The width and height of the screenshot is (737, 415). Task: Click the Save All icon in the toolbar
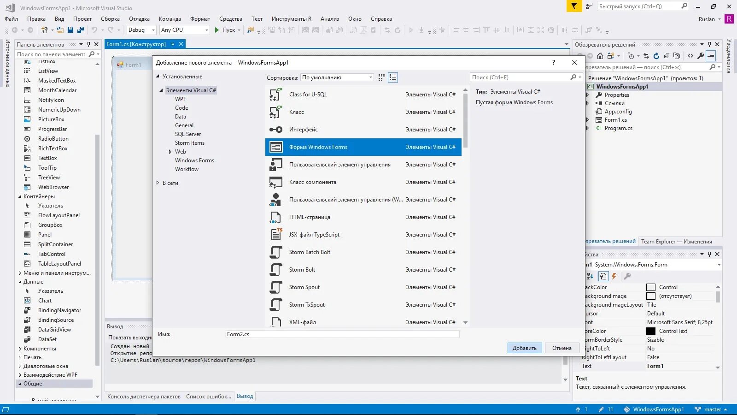[x=81, y=30]
